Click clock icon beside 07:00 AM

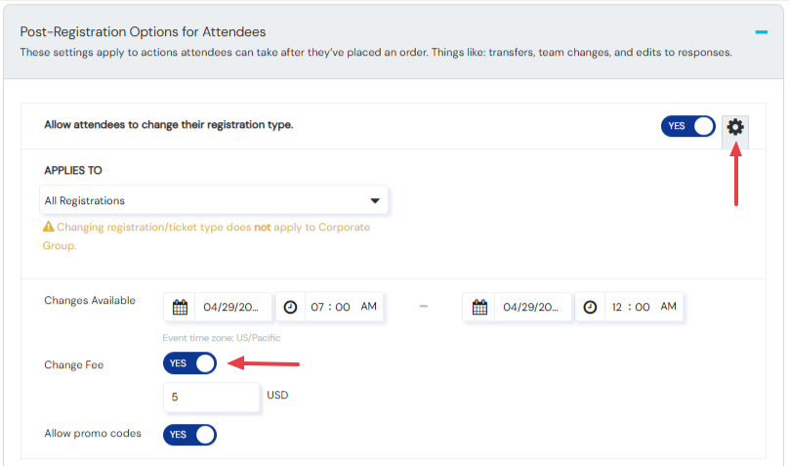[x=290, y=307]
